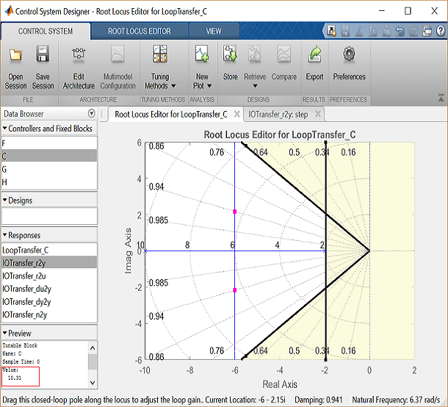Click the add shortcut quick access icon
Image resolution: width=448 pixels, height=407 pixels.
coord(332,31)
